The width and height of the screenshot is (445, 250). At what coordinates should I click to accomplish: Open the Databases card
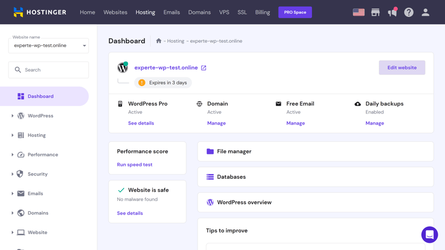click(315, 177)
